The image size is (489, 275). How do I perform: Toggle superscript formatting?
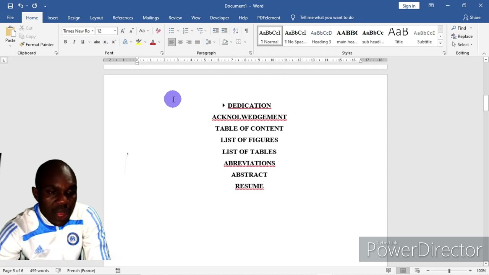(114, 42)
